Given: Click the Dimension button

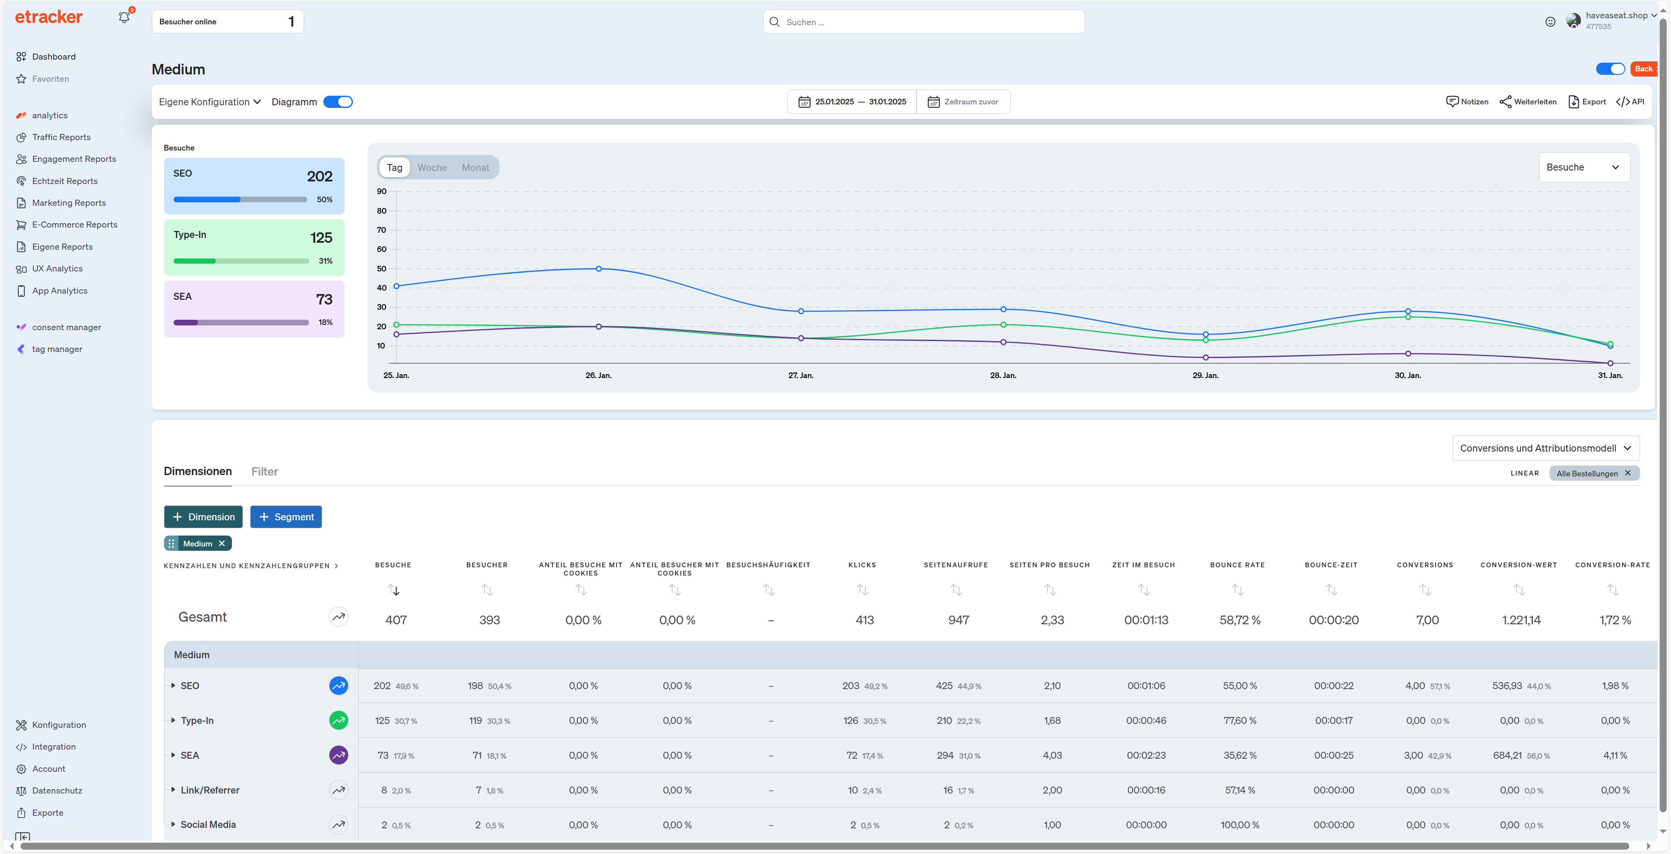Looking at the screenshot, I should [x=203, y=517].
